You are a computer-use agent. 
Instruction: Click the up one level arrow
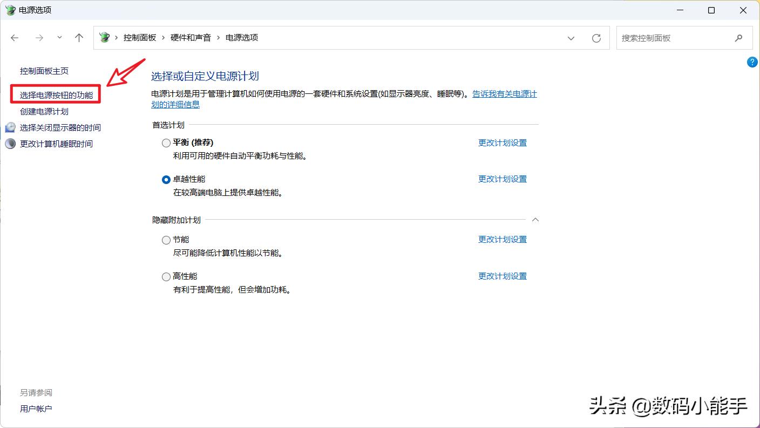[x=78, y=38]
